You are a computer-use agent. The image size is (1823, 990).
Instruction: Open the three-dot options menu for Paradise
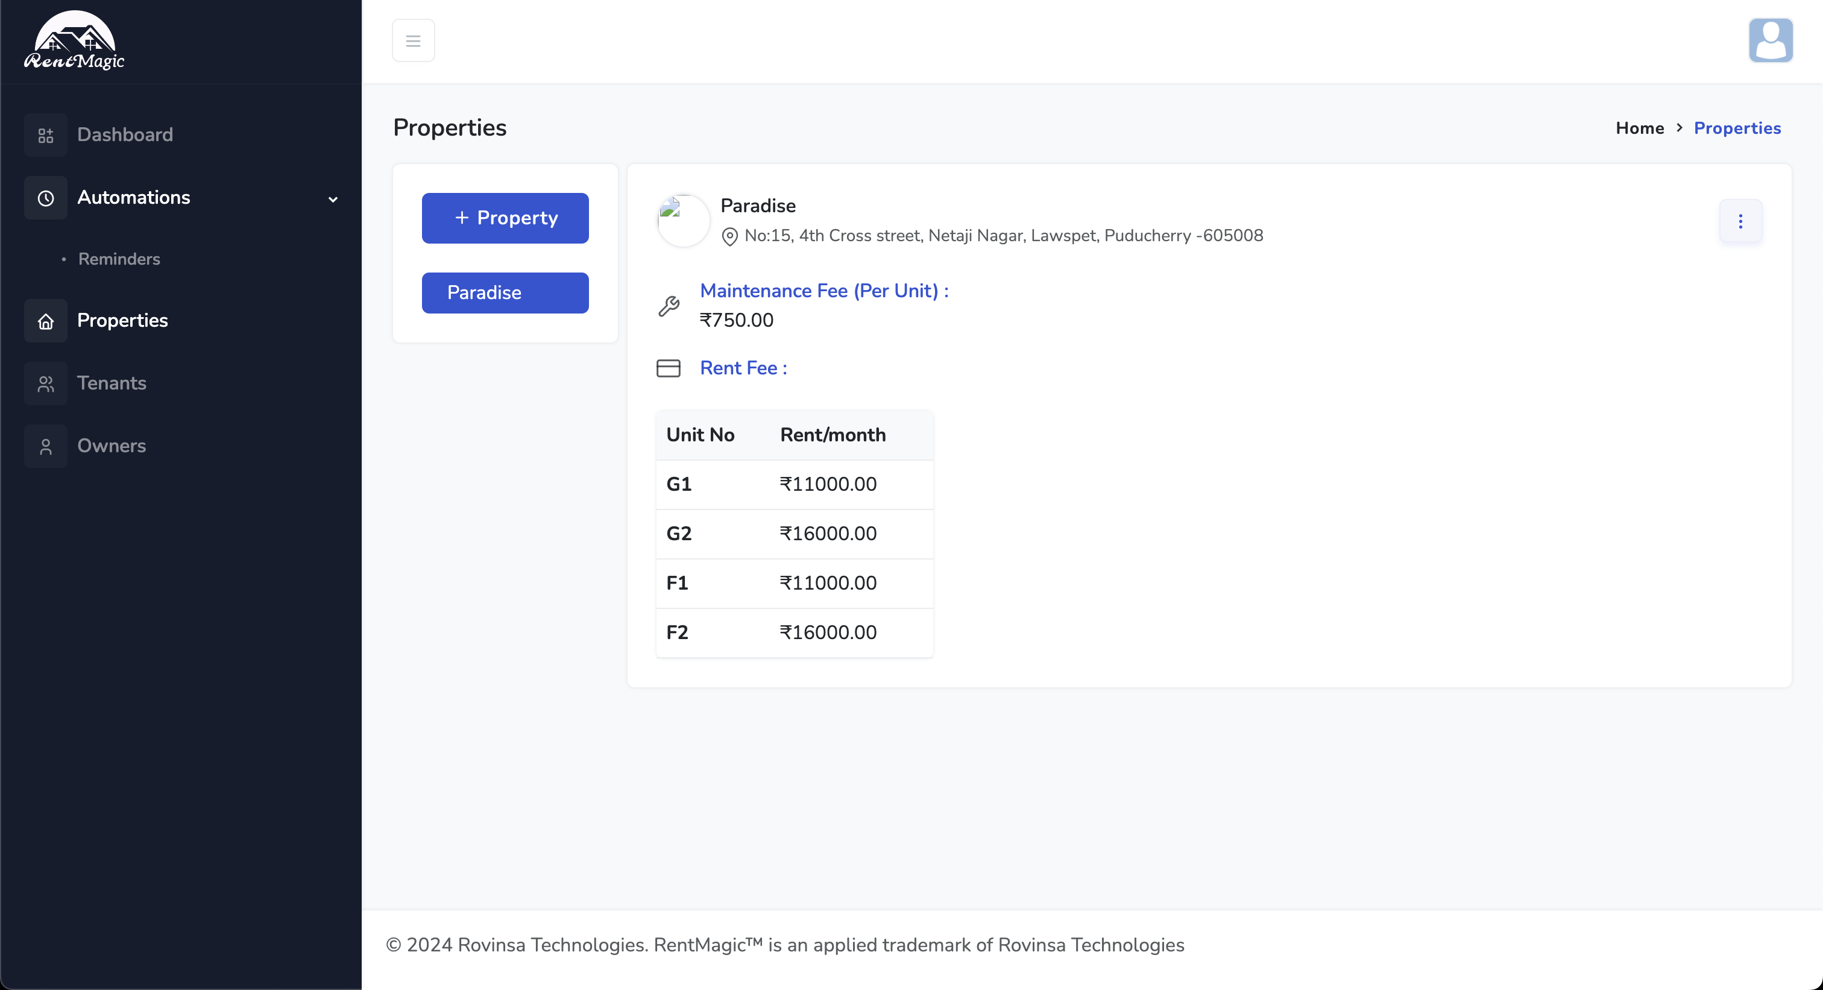click(x=1741, y=221)
